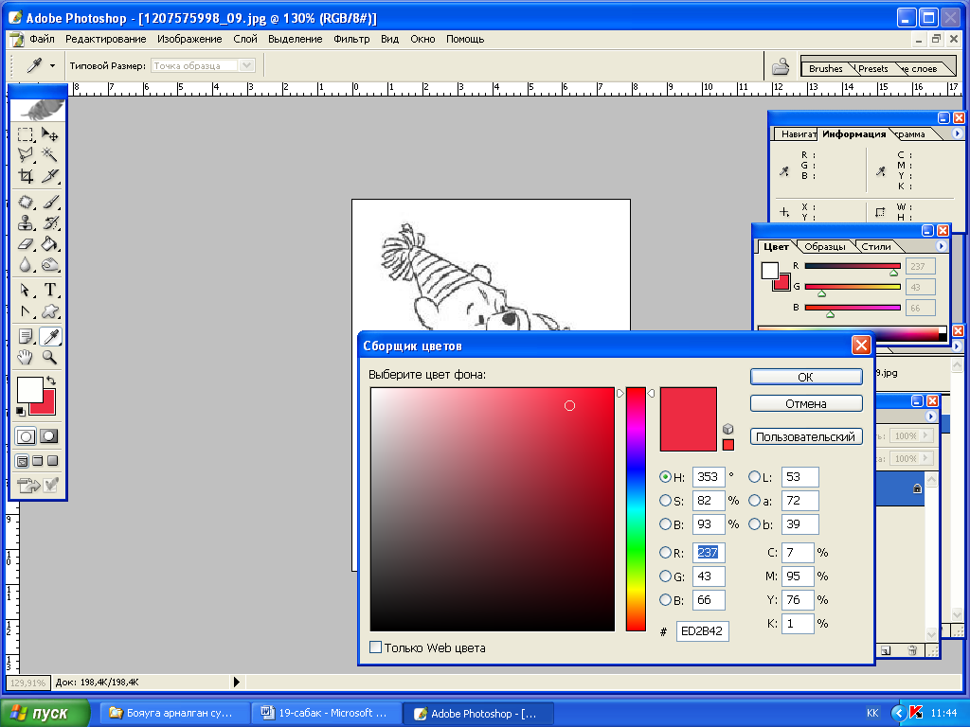Open the Windows 'пуск' start menu
The image size is (970, 727).
[45, 714]
